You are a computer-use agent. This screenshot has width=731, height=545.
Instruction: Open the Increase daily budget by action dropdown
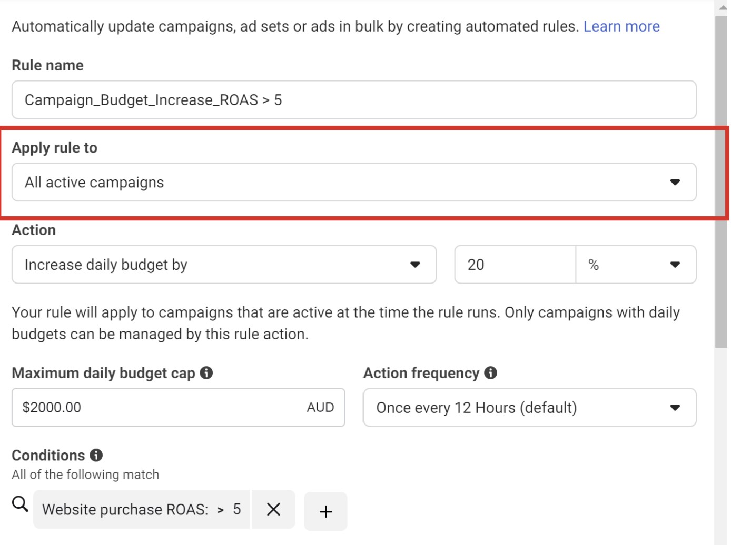pos(224,265)
